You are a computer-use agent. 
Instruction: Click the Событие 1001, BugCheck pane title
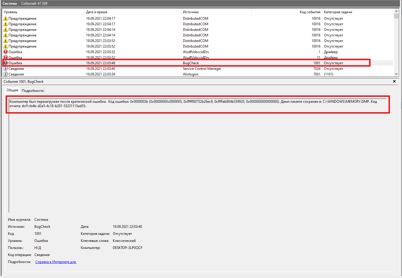(x=23, y=81)
